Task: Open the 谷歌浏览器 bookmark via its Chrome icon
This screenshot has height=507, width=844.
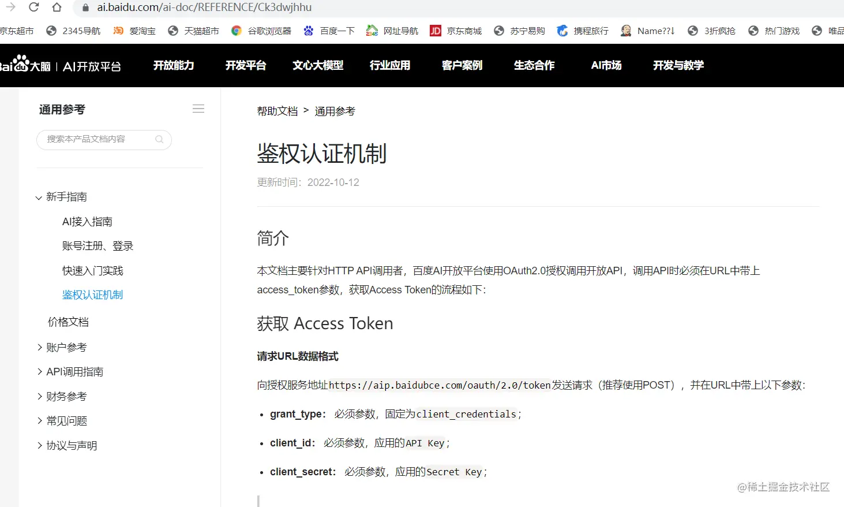Action: click(x=236, y=31)
